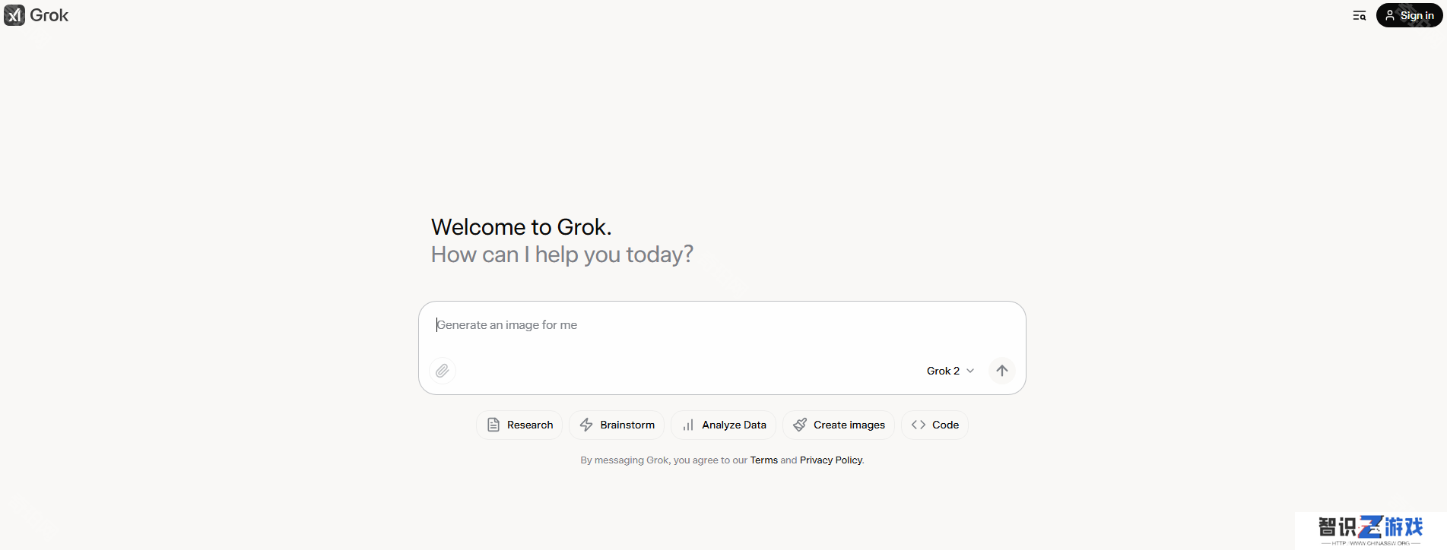This screenshot has width=1447, height=550.
Task: Open the Grok logo home link
Action: click(36, 15)
